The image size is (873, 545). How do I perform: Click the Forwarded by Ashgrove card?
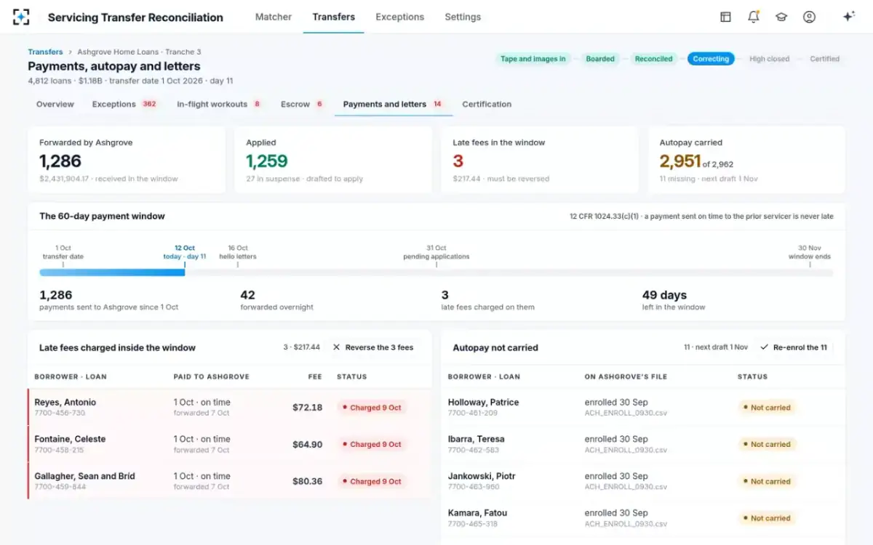pyautogui.click(x=127, y=160)
